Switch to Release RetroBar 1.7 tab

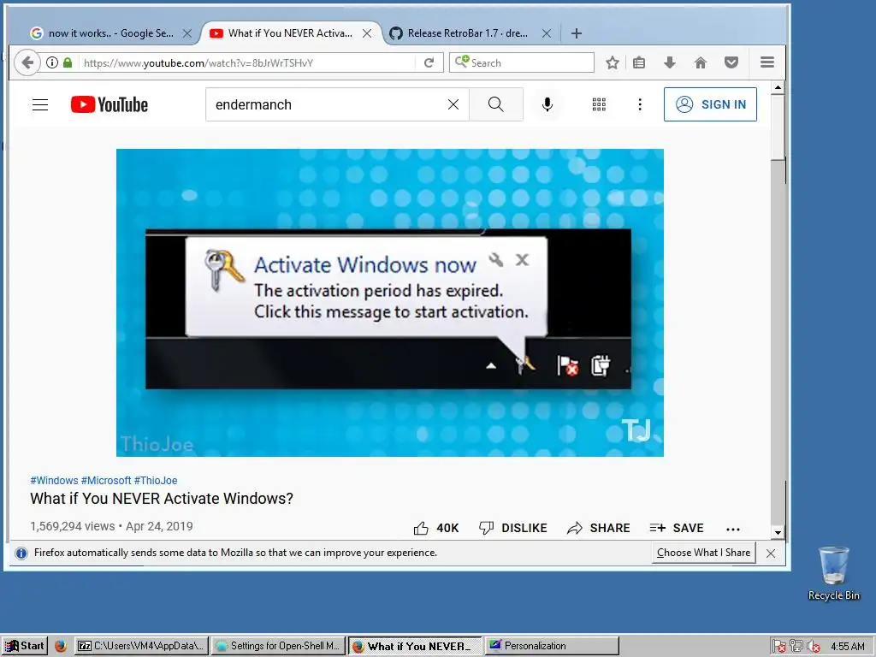(x=467, y=33)
